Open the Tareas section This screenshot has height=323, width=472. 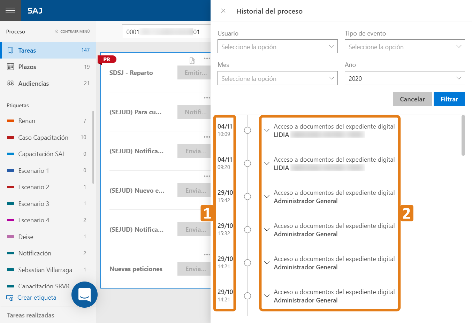[x=48, y=50]
